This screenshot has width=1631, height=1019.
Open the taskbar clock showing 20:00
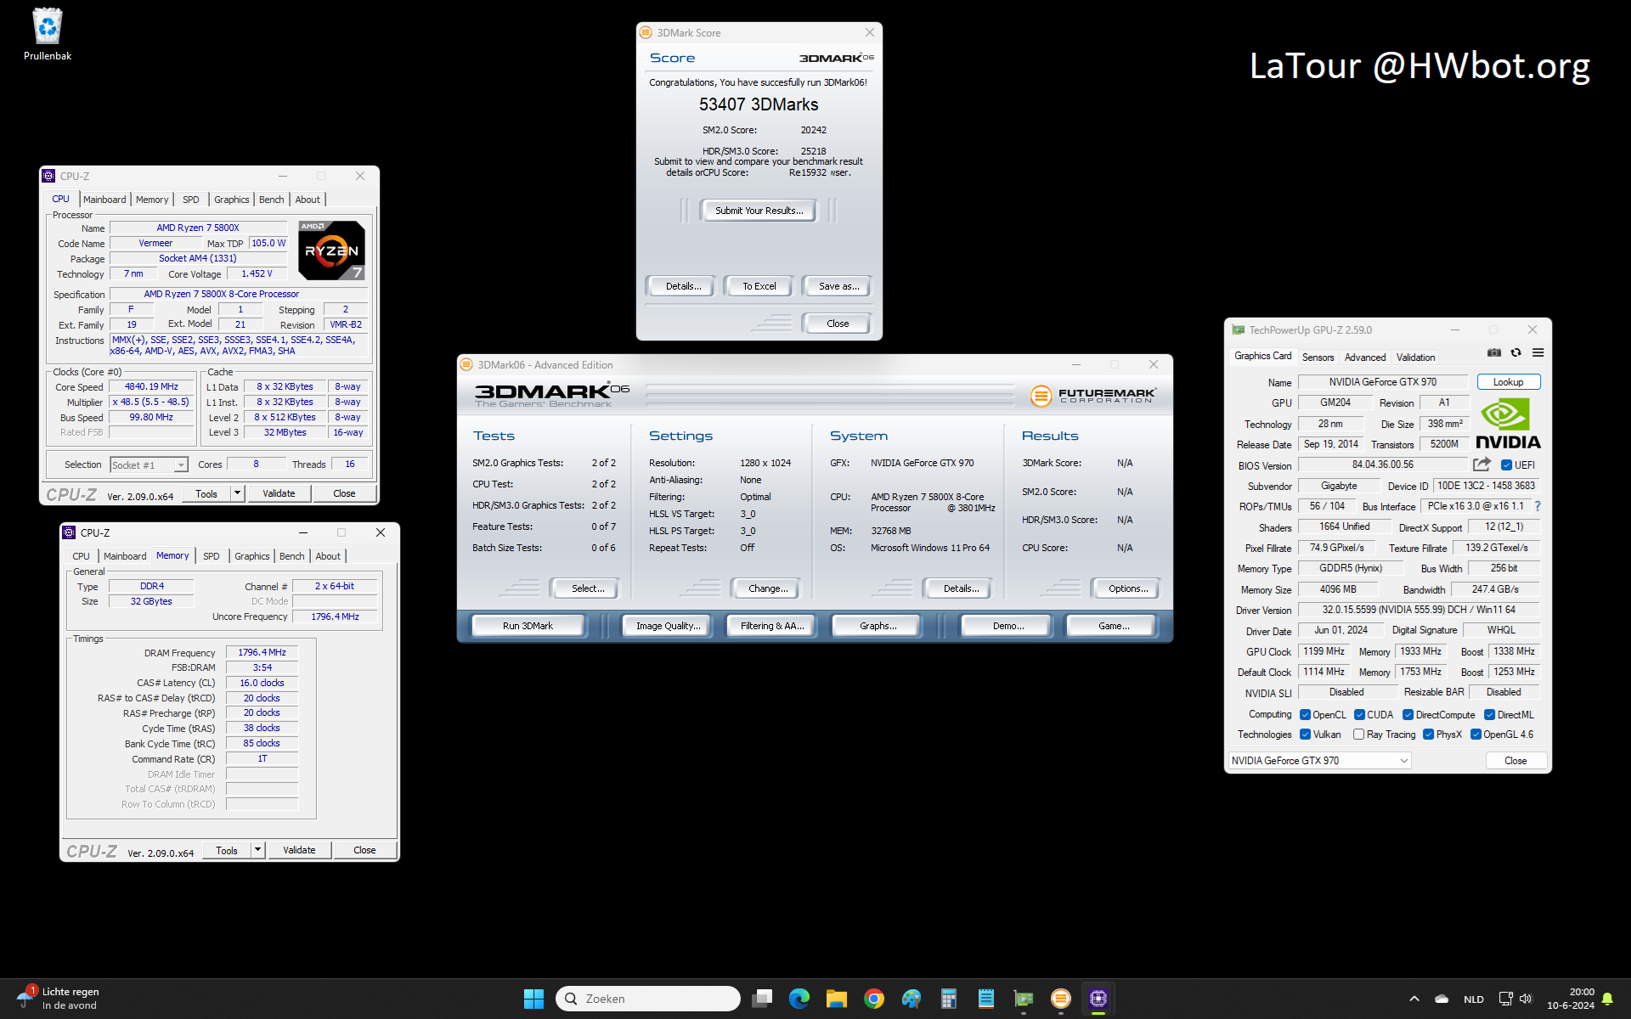1571,999
